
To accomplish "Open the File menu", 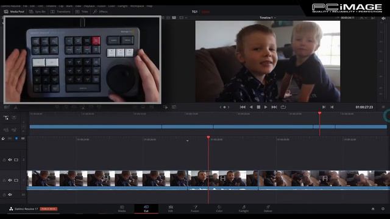I will tap(25, 6).
